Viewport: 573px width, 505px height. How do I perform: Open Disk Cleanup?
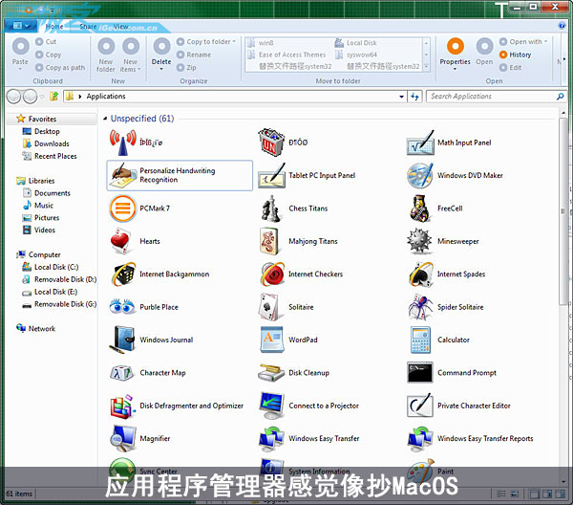[x=294, y=373]
